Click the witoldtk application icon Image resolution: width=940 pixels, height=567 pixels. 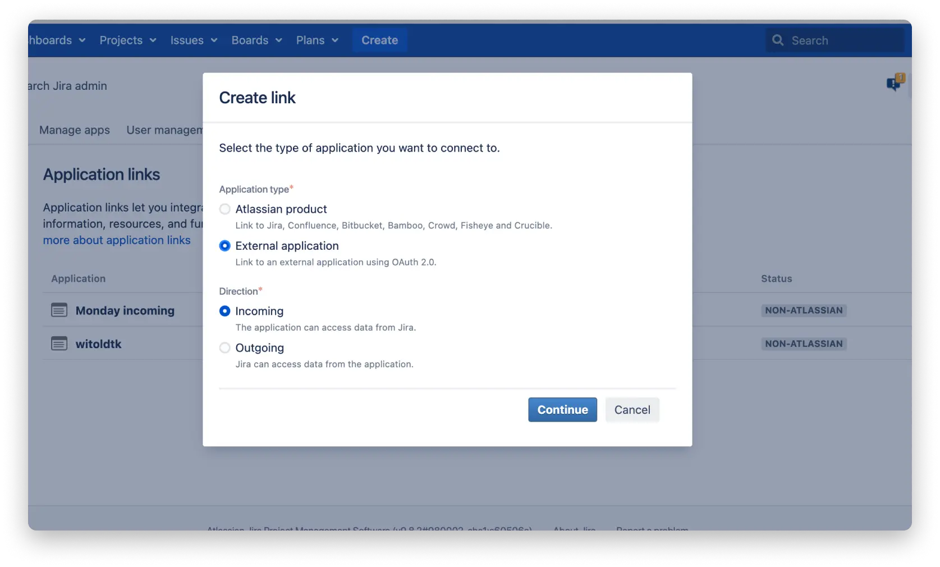(x=59, y=344)
